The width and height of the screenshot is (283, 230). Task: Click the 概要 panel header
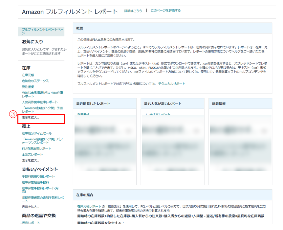point(172,28)
